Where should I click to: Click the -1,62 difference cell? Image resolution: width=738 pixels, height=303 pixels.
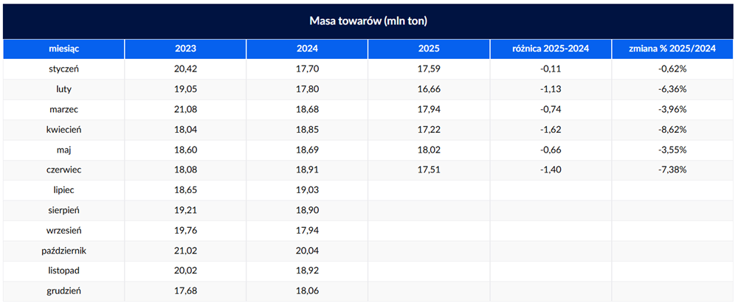click(551, 130)
